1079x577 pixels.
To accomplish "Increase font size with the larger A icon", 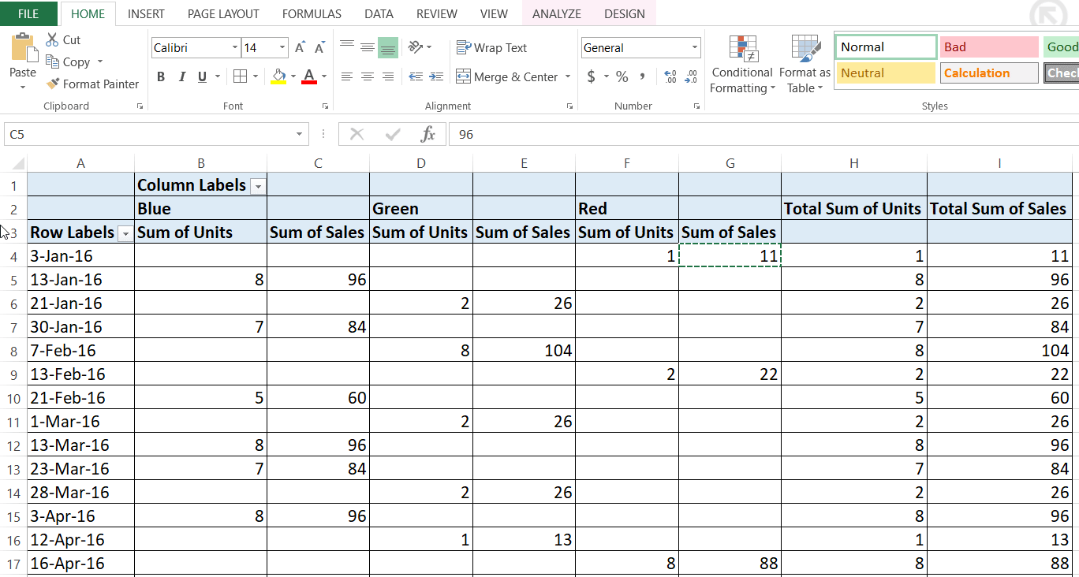I will (x=300, y=48).
